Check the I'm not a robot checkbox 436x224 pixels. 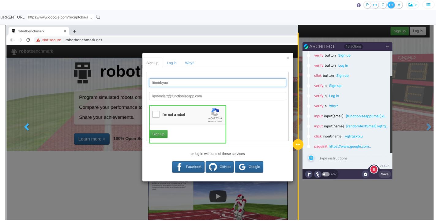point(156,115)
